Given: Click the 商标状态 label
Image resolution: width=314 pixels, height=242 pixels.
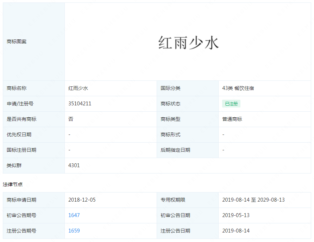Looking at the screenshot, I should pos(170,104).
